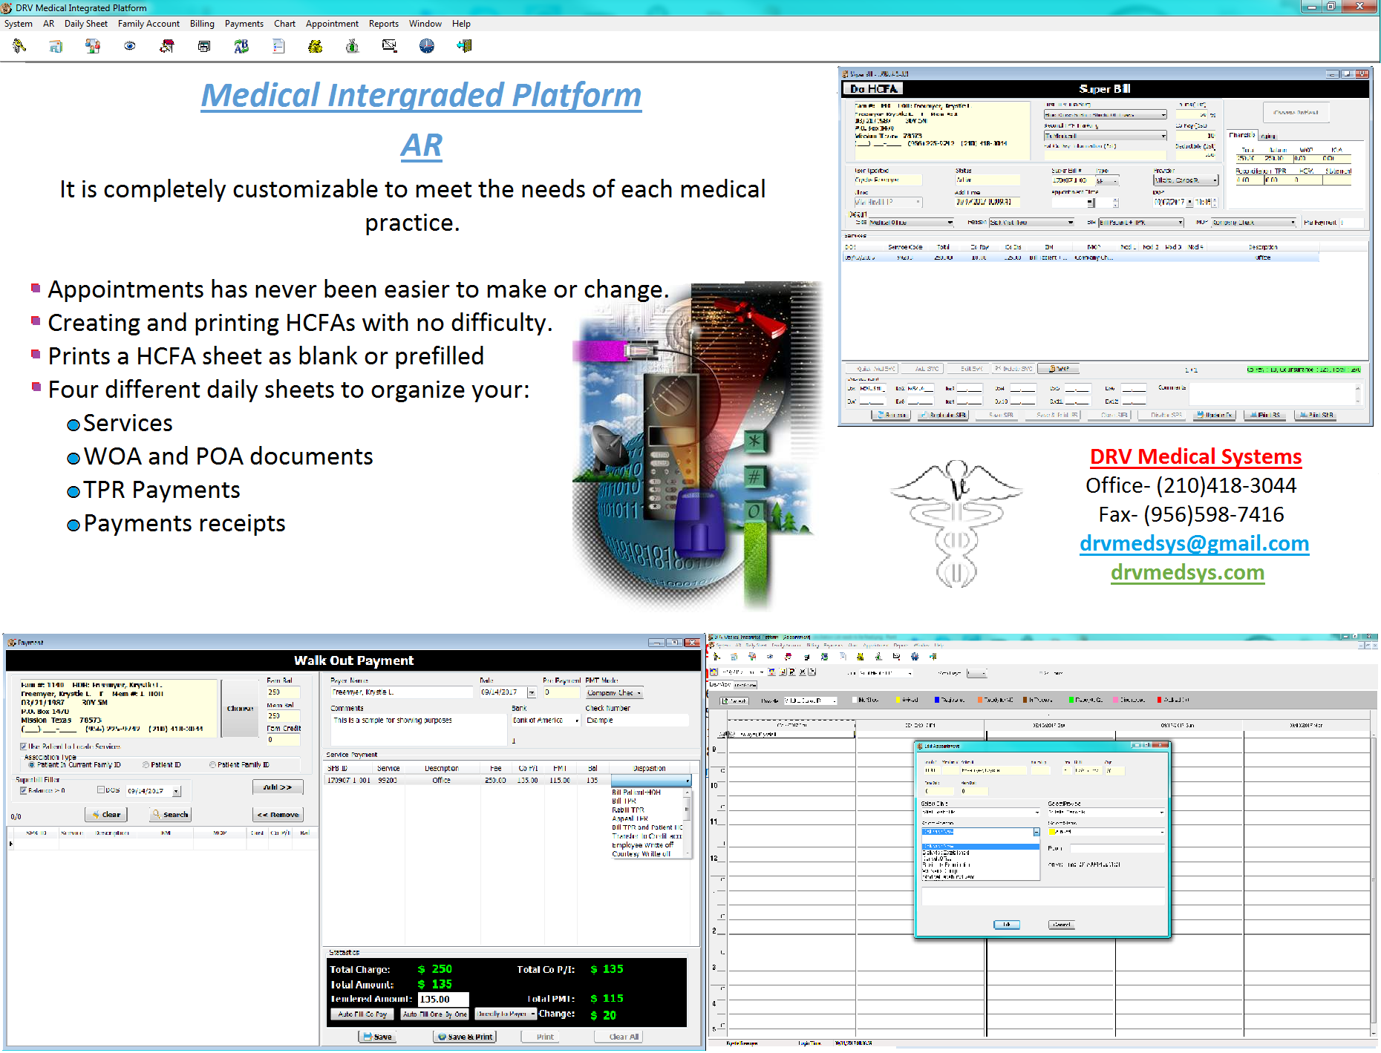
Task: Select Bill TPR in disposition list
Action: [x=624, y=801]
